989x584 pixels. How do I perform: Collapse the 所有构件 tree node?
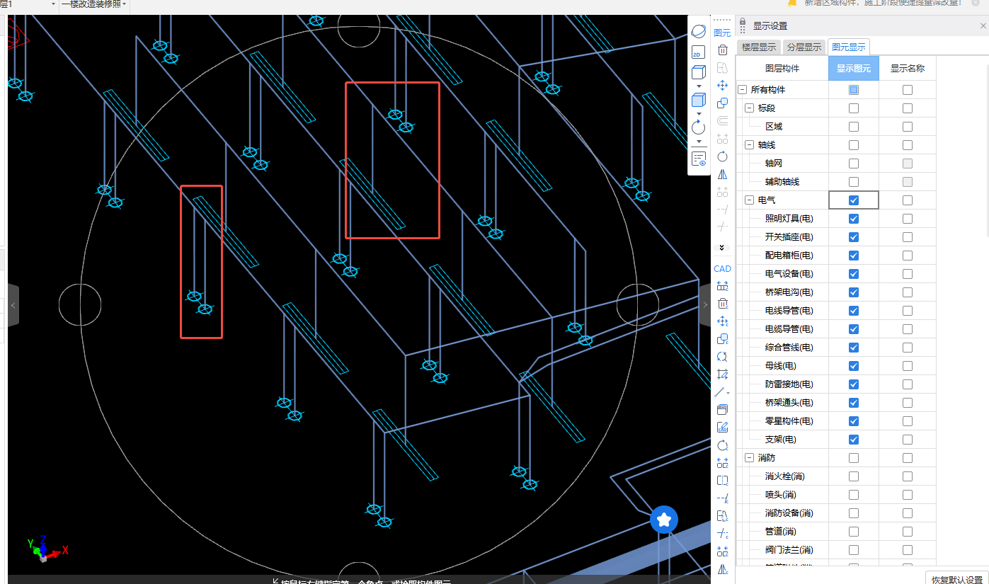(742, 90)
